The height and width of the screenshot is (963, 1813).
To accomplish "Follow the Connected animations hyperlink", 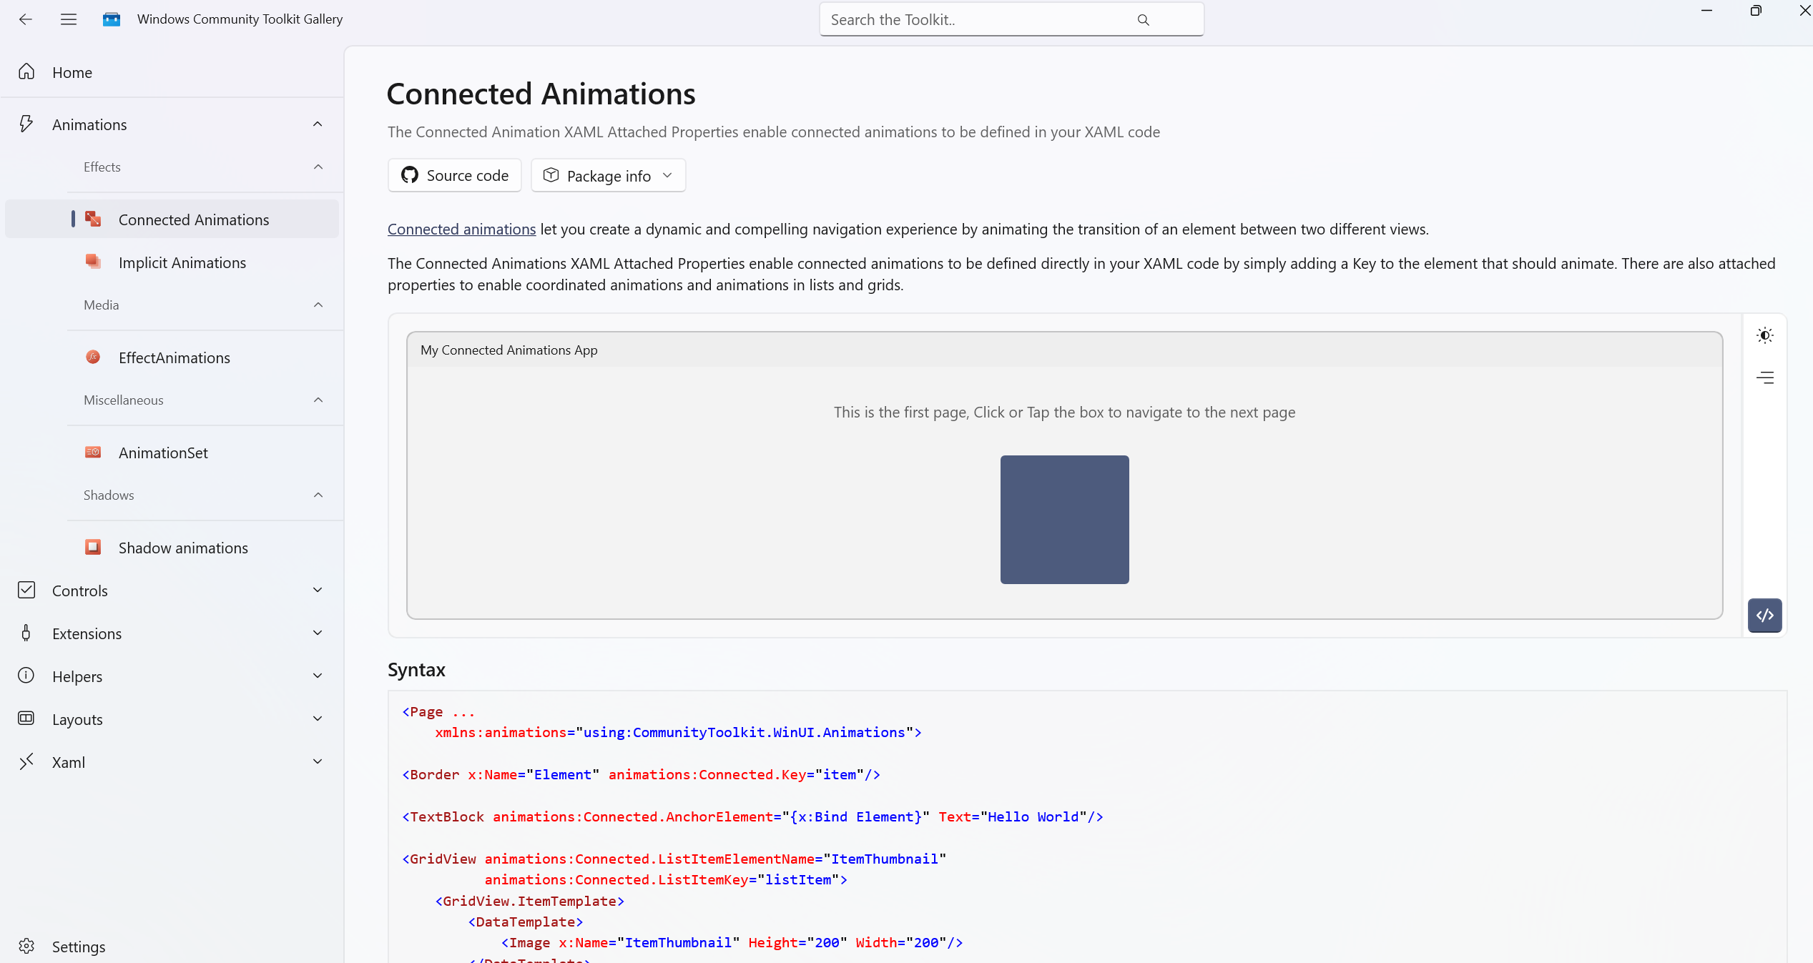I will coord(461,229).
